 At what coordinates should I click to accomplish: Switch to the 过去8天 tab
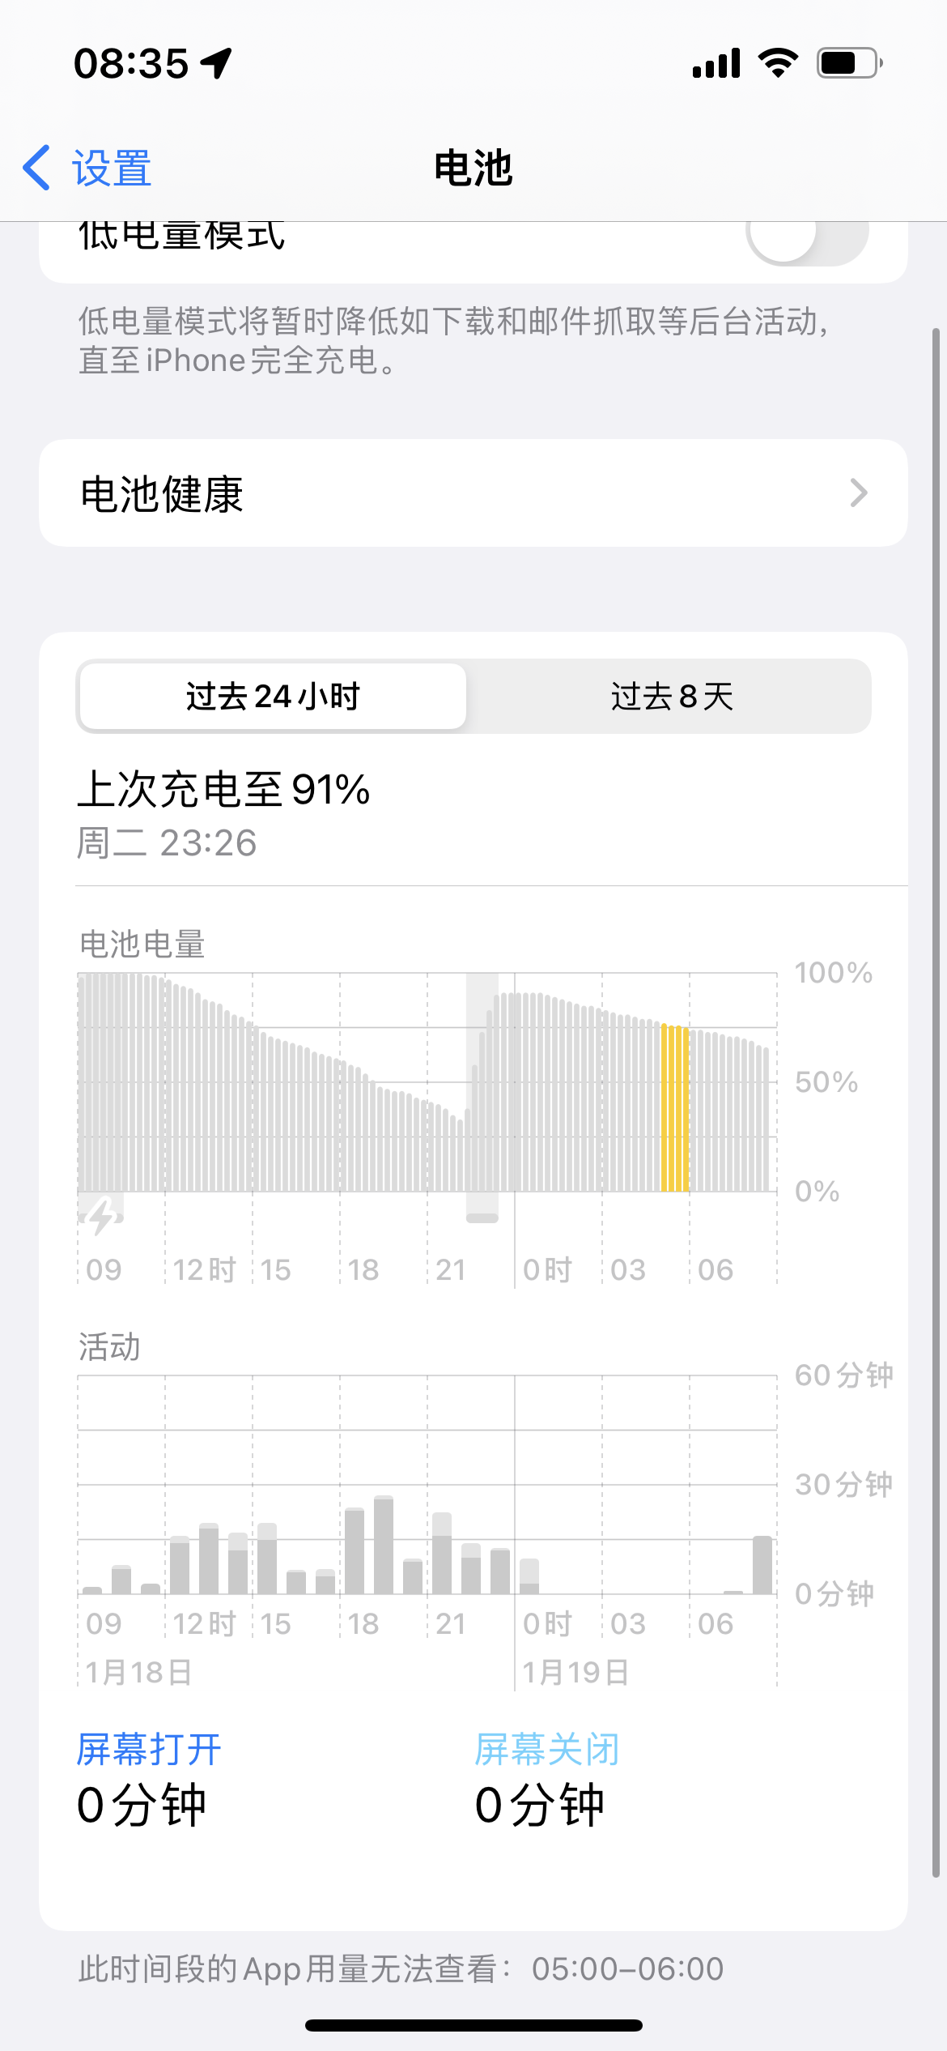coord(671,697)
